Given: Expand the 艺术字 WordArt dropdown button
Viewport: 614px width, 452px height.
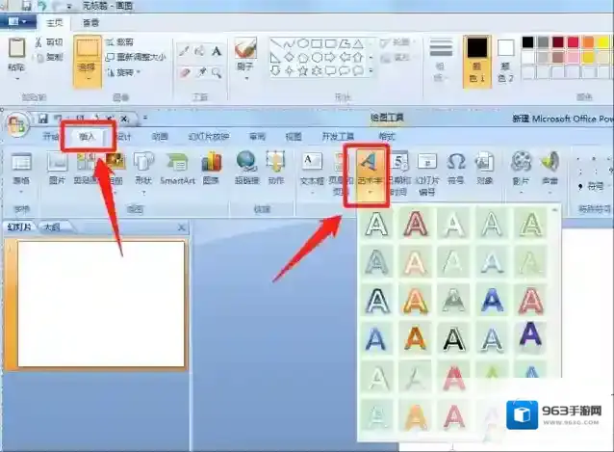Looking at the screenshot, I should click(x=370, y=193).
